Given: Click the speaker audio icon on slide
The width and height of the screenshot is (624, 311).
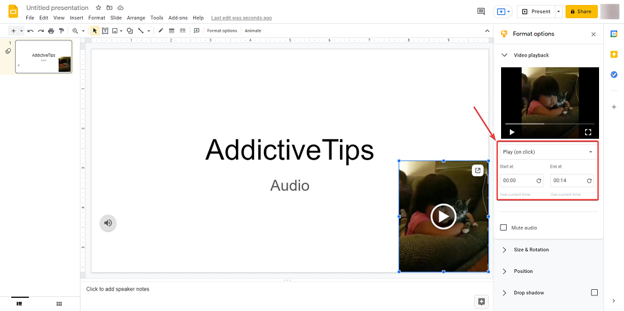Looking at the screenshot, I should click(x=108, y=222).
